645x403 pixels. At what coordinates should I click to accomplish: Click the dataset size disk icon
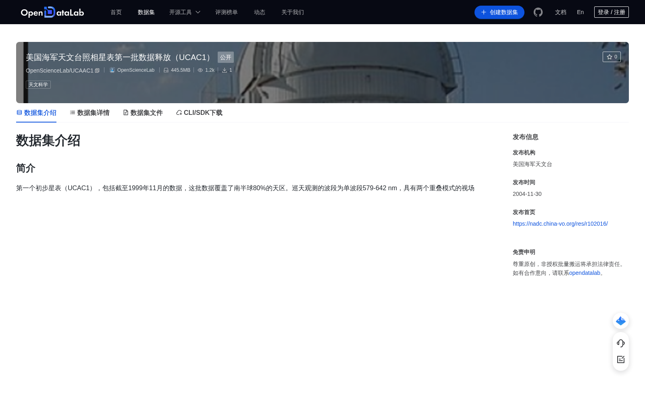[166, 70]
